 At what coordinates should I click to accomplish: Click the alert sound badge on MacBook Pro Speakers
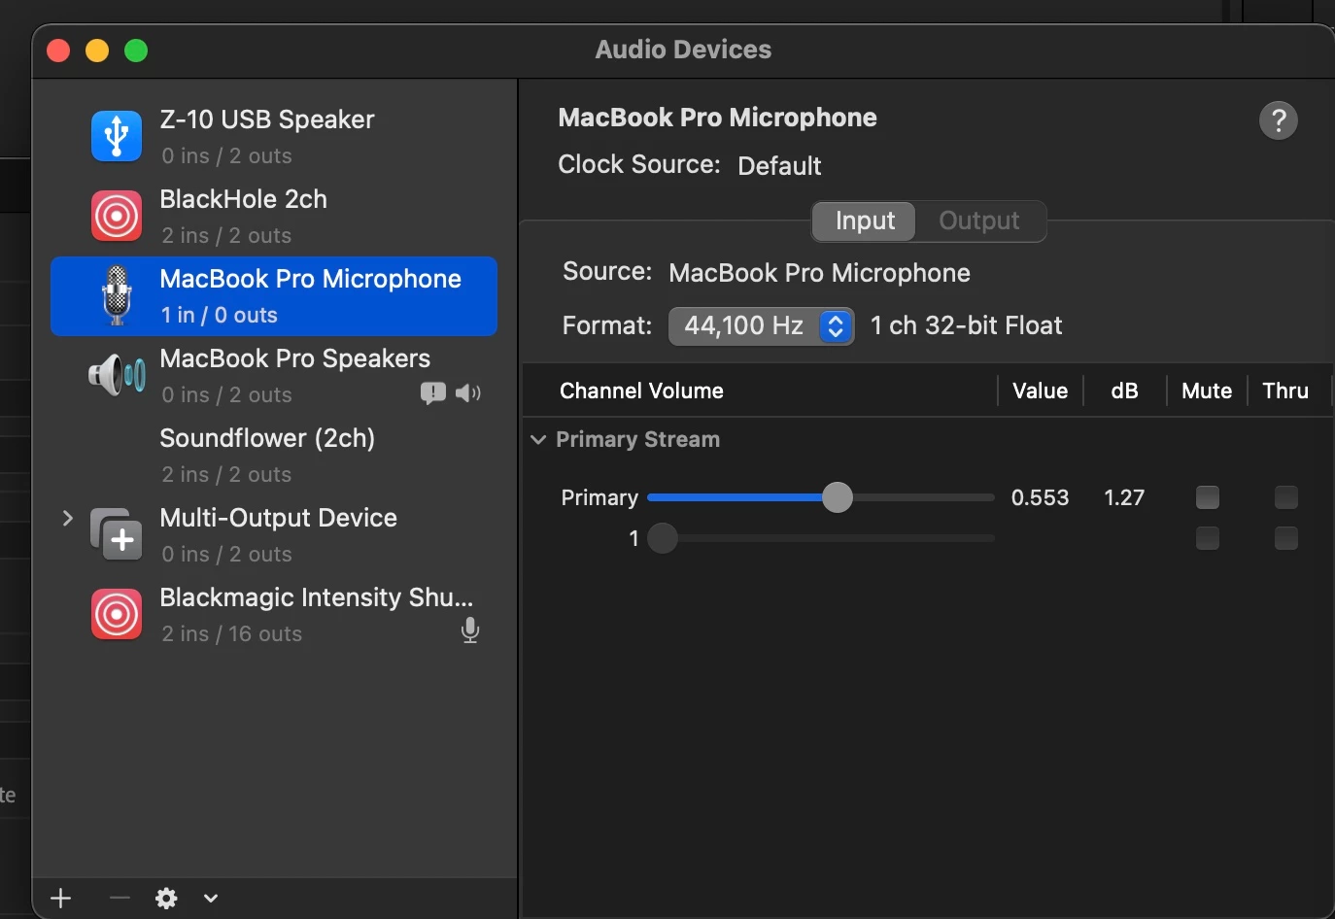432,392
